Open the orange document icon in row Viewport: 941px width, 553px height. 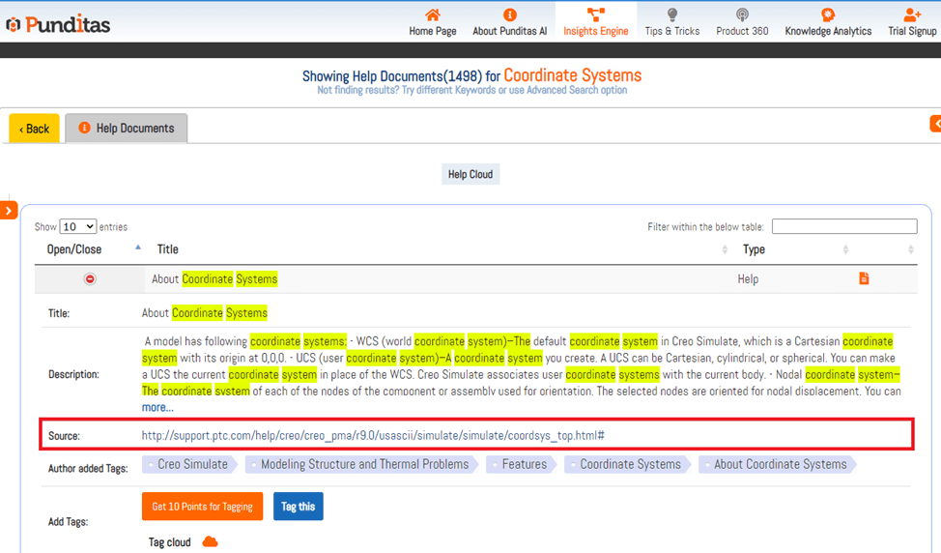[x=864, y=278]
